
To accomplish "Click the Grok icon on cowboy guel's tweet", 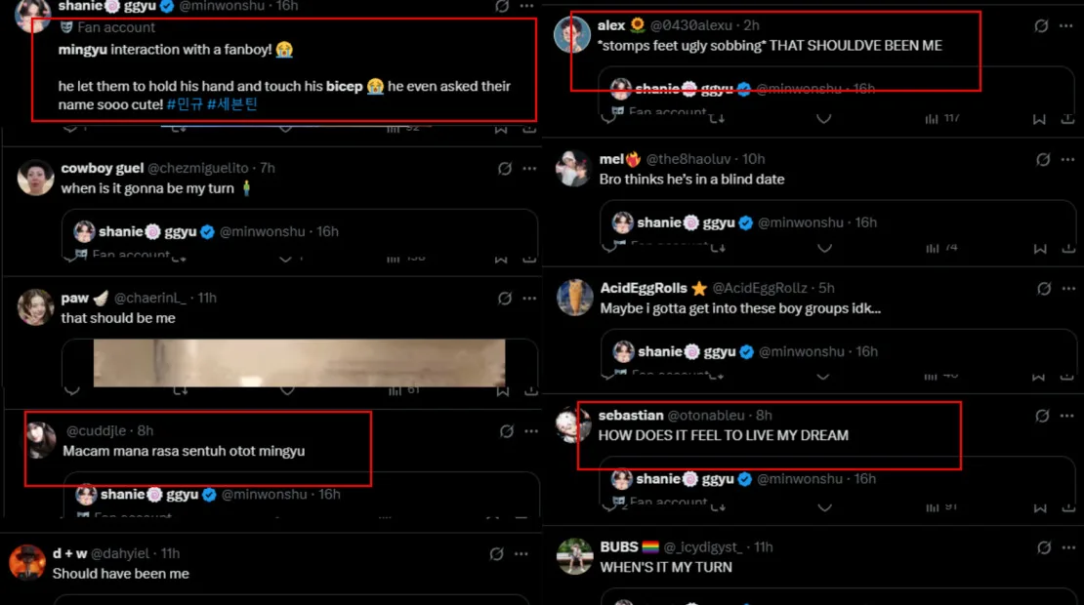I will tap(505, 168).
